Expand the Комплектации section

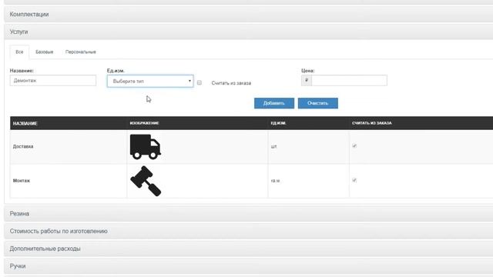[248, 15]
